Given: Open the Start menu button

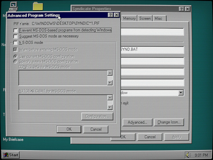Looking at the screenshot, I should (x=11, y=155).
